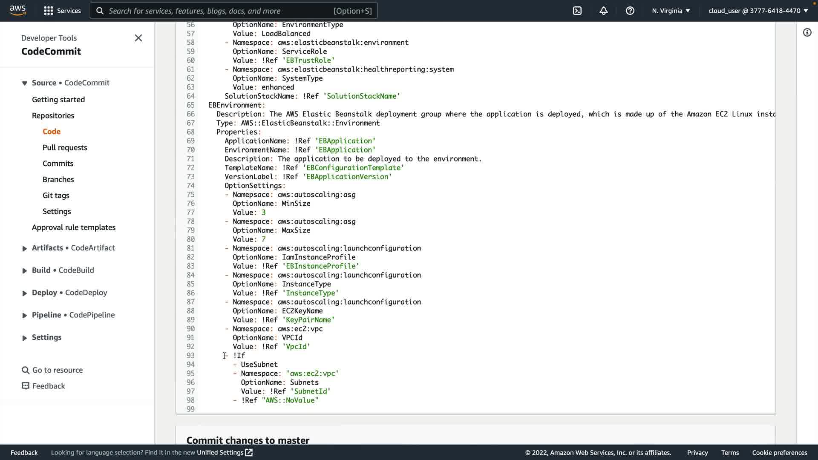Expand the Build CodeBuild section
The image size is (818, 460).
coord(25,270)
